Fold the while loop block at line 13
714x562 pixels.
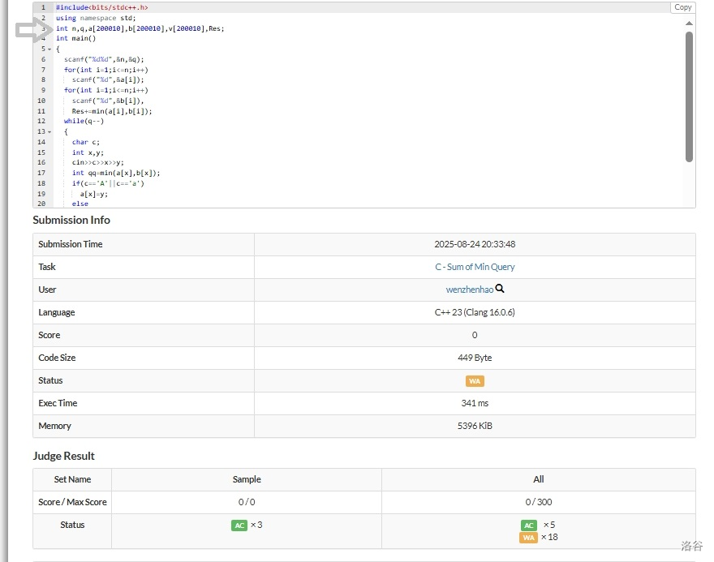[x=49, y=132]
